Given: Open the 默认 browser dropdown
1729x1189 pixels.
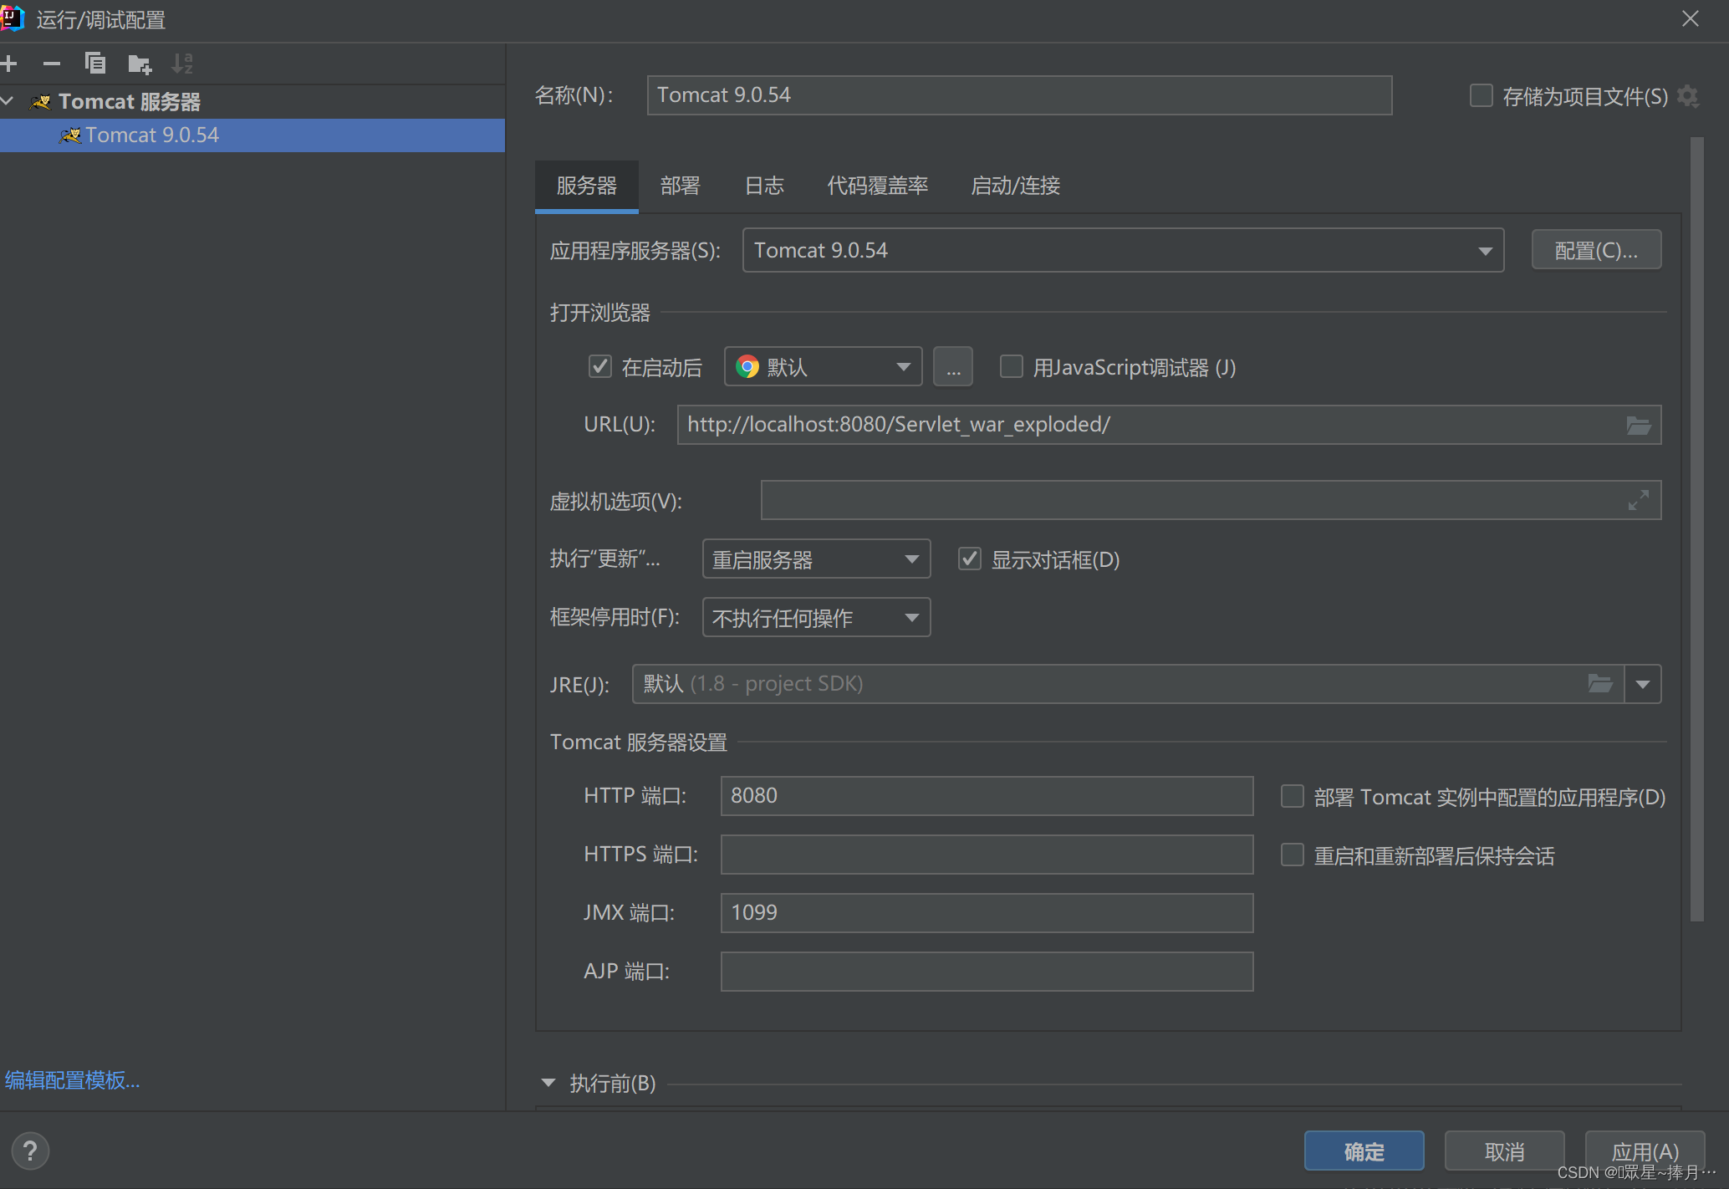Looking at the screenshot, I should pos(823,366).
